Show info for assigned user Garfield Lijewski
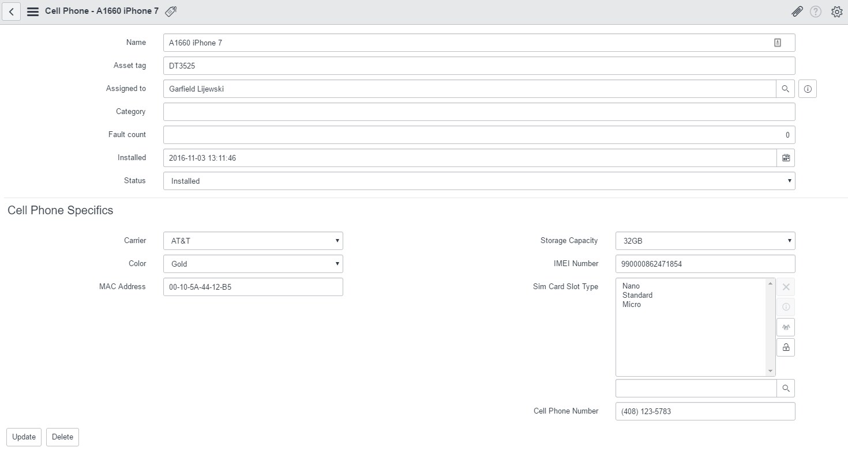This screenshot has height=451, width=848. 808,89
